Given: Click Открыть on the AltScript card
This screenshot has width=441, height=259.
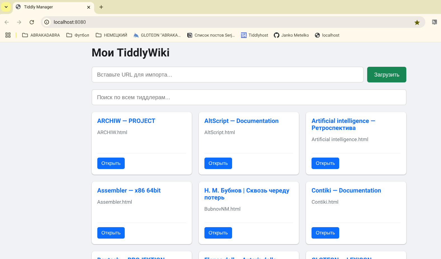Looking at the screenshot, I should pos(218,163).
